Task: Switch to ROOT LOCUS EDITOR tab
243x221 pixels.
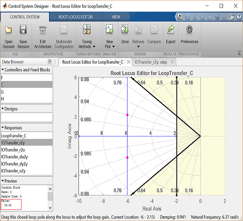Action: [76, 17]
